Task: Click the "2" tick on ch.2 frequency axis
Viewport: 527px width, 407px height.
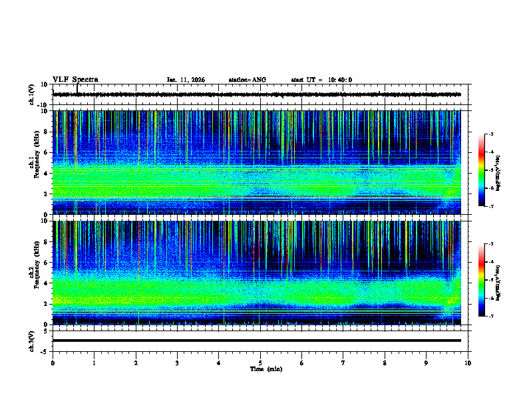Action: (x=46, y=304)
